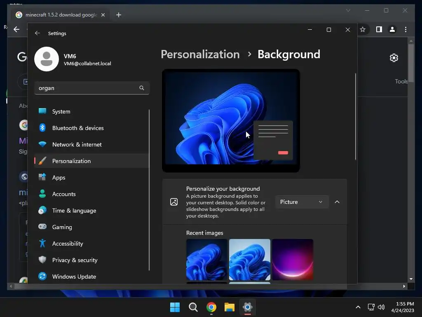Click the Windows Update refresh icon
The width and height of the screenshot is (422, 317).
[42, 276]
